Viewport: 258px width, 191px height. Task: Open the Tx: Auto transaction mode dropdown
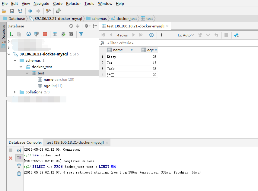coord(186,35)
